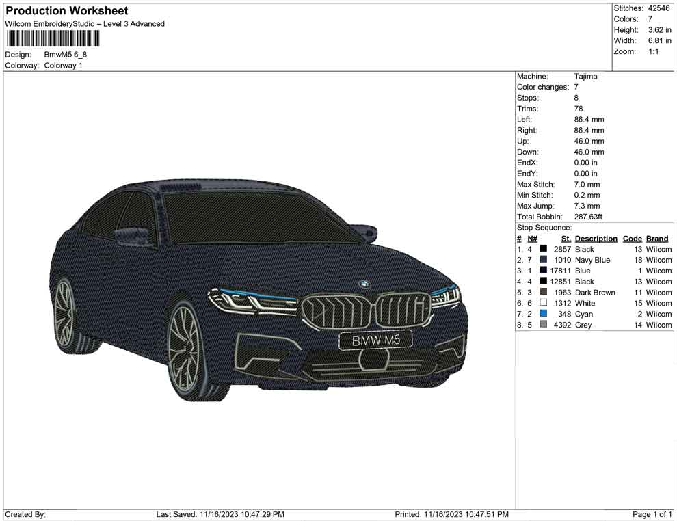Click the 'Production Worksheet' heading
The image size is (677, 521).
pyautogui.click(x=67, y=11)
